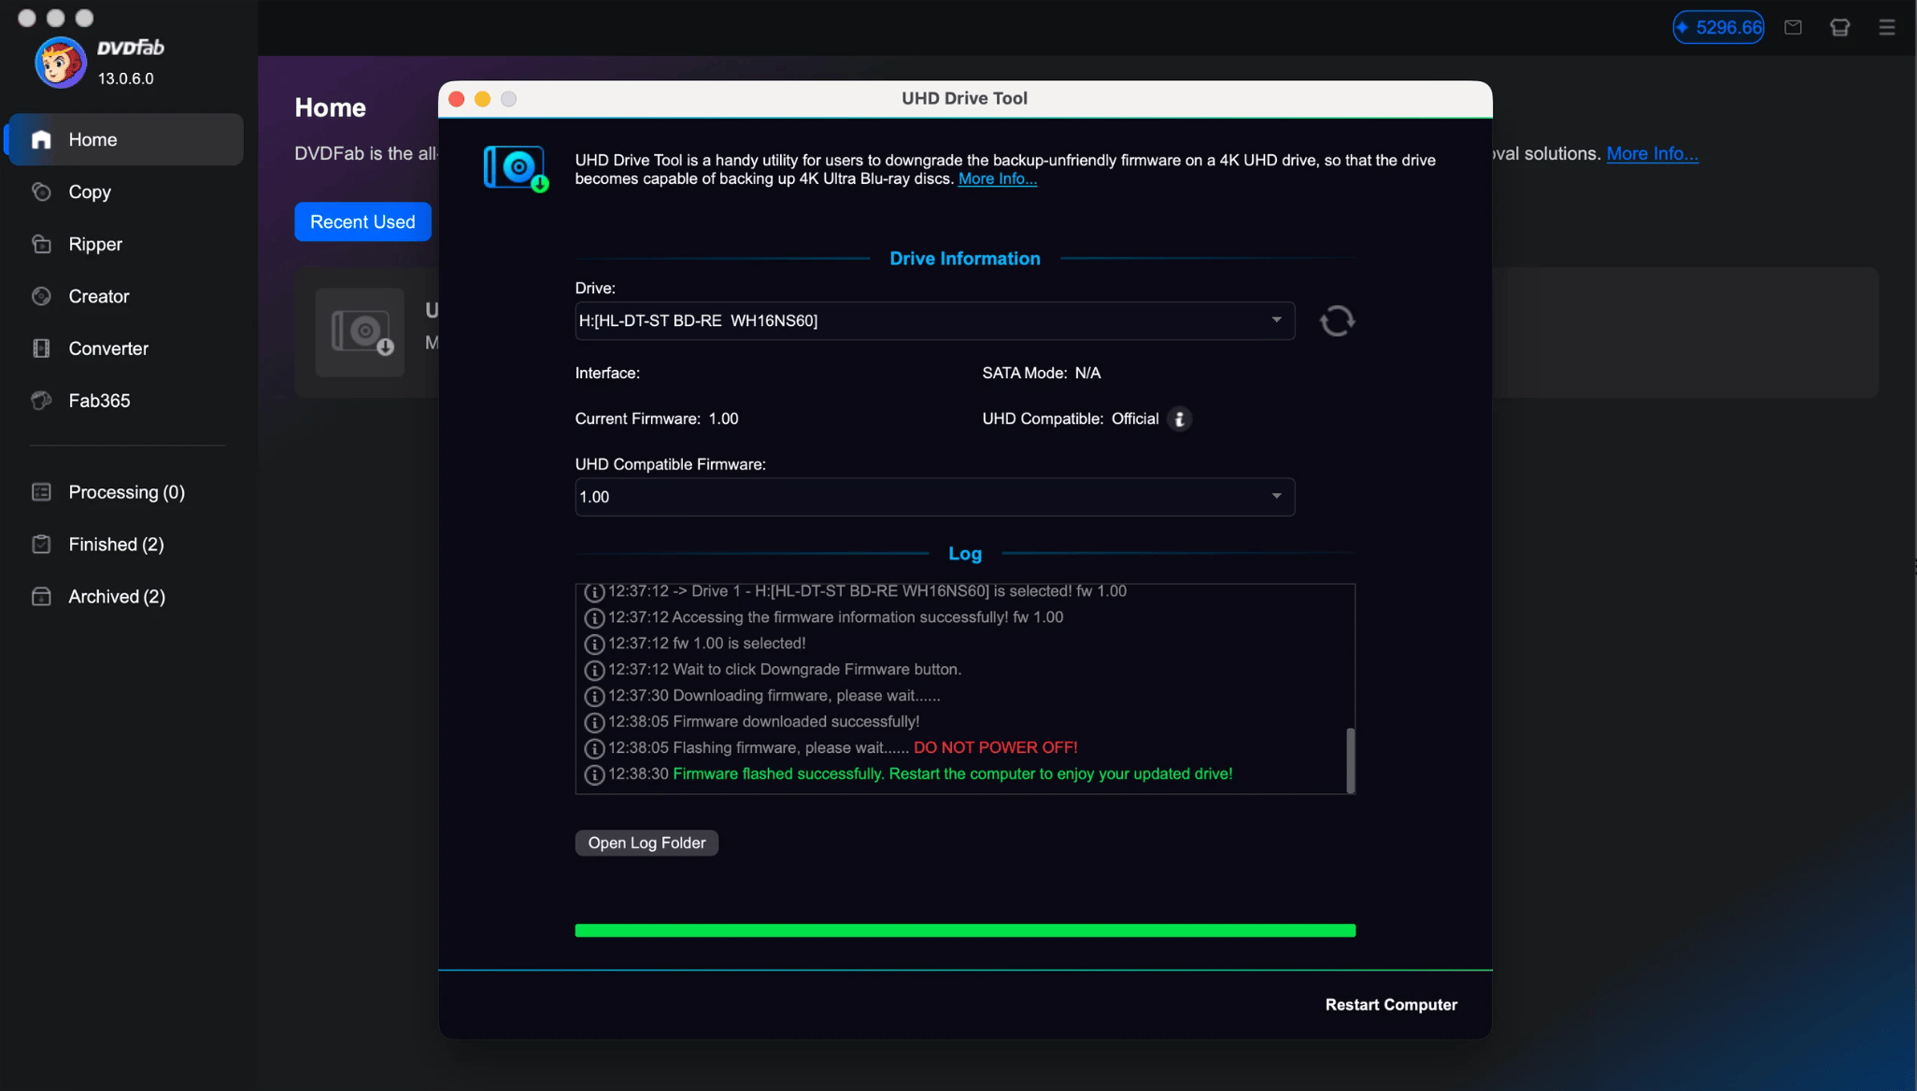This screenshot has height=1091, width=1917.
Task: Click the SATA Mode N/A value
Action: [x=1087, y=374]
